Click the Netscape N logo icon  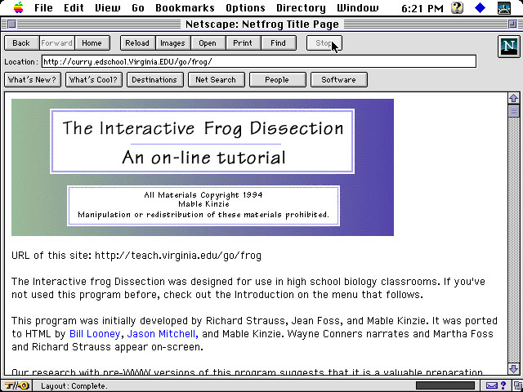coord(508,47)
